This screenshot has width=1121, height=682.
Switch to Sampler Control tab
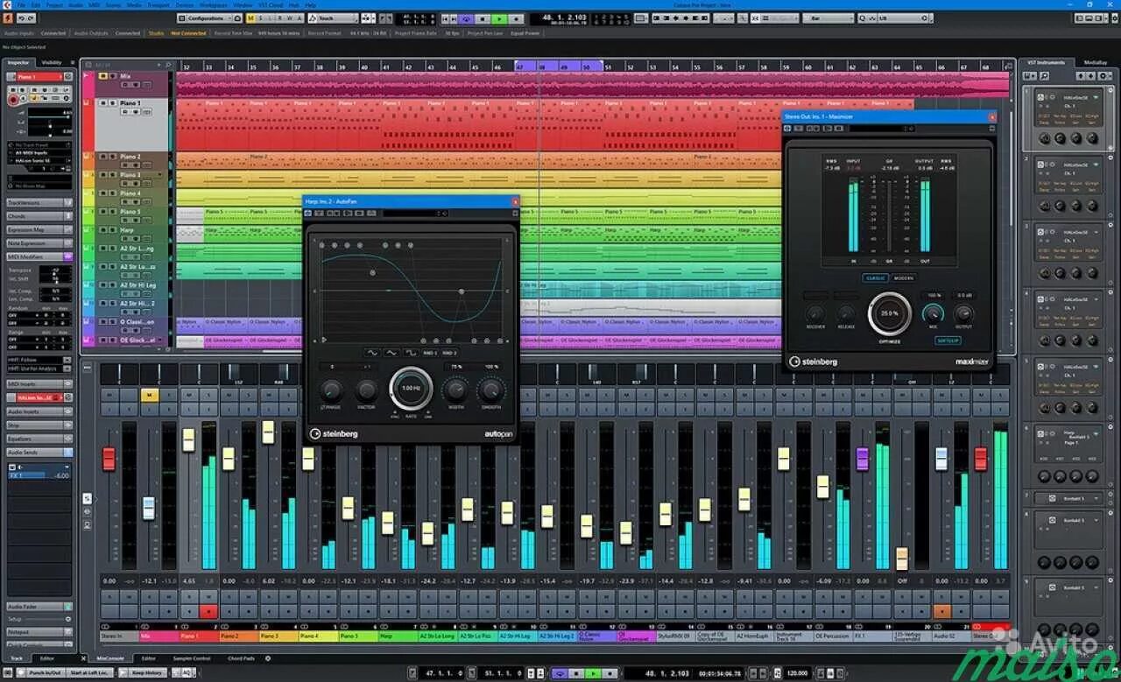192,658
